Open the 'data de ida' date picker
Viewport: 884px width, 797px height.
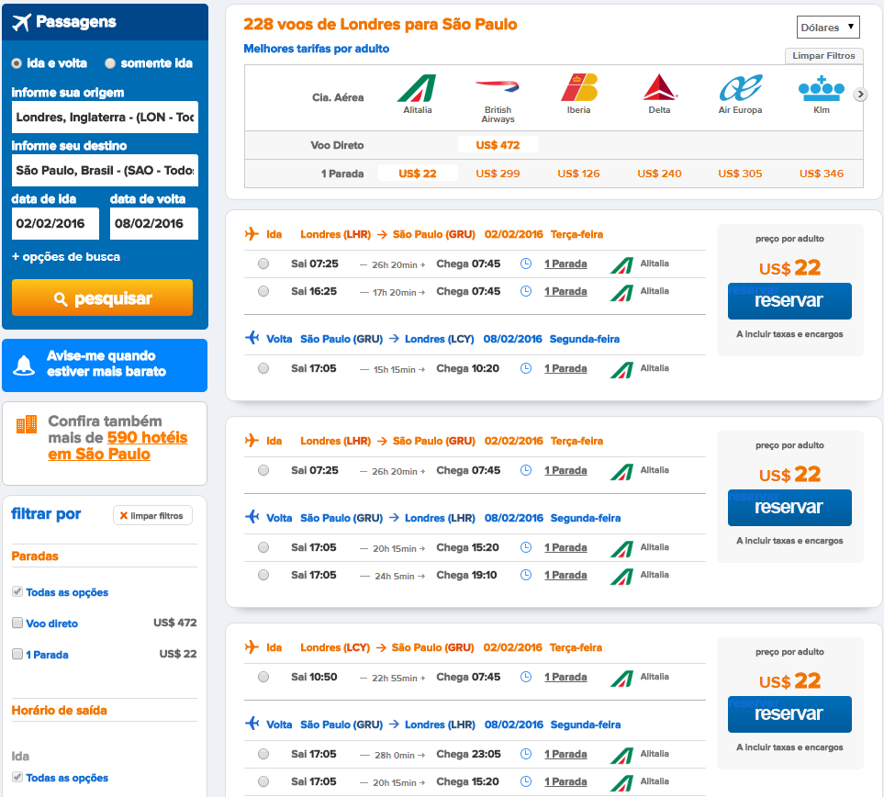[x=55, y=223]
